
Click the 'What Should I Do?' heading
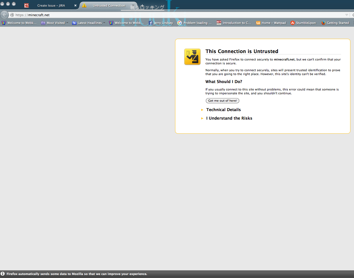224,82
